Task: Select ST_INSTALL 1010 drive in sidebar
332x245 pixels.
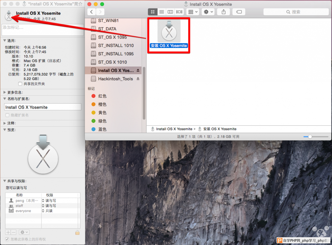Action: tap(113, 45)
